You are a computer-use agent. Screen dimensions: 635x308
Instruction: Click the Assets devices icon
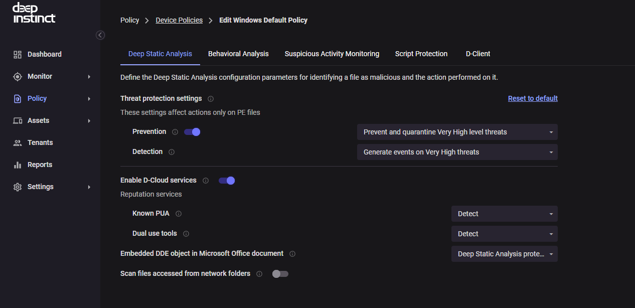18,121
